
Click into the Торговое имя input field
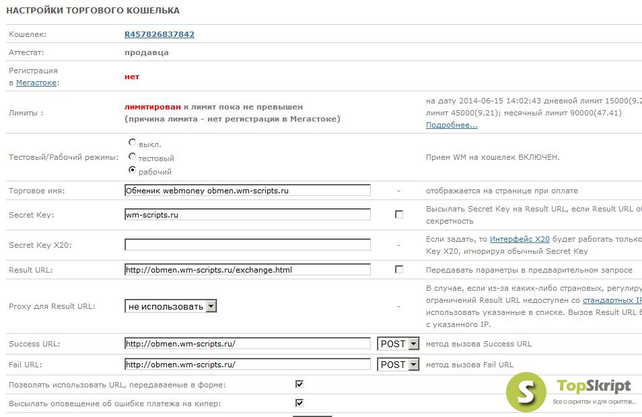pyautogui.click(x=248, y=190)
